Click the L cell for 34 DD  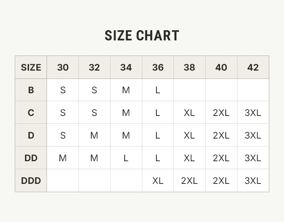[126, 158]
